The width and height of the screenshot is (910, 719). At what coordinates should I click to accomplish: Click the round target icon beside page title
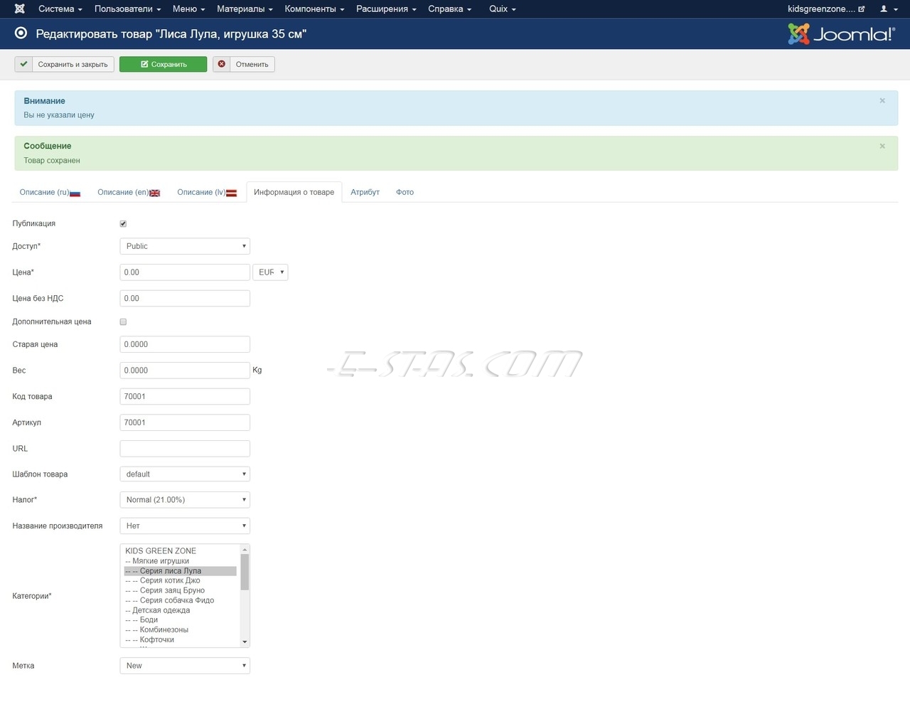(x=21, y=33)
